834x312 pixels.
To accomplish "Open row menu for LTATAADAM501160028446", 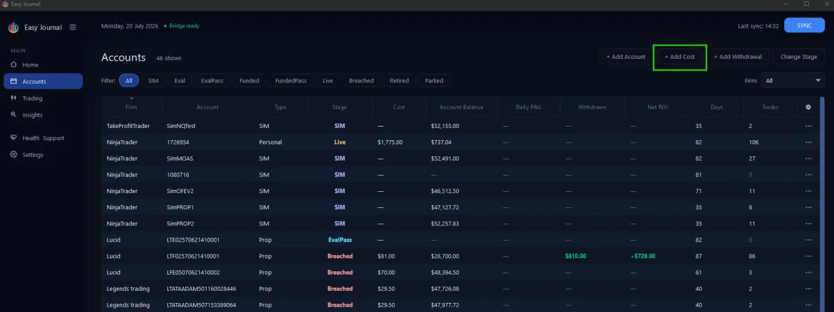I will (808, 289).
